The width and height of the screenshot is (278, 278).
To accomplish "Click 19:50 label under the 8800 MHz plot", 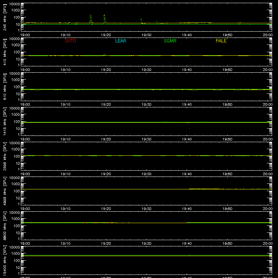I will click(227, 244).
